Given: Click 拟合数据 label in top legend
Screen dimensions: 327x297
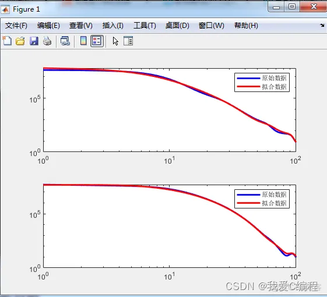Looking at the screenshot, I should [274, 87].
